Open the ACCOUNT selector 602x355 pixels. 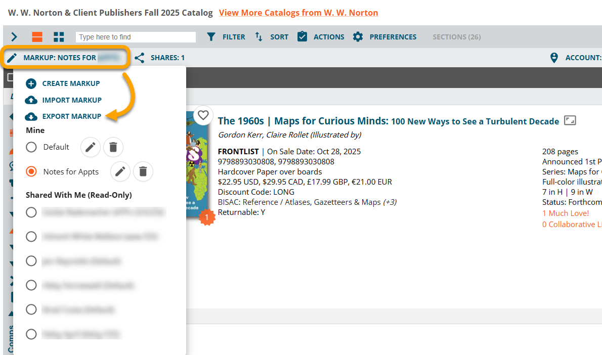click(x=583, y=58)
